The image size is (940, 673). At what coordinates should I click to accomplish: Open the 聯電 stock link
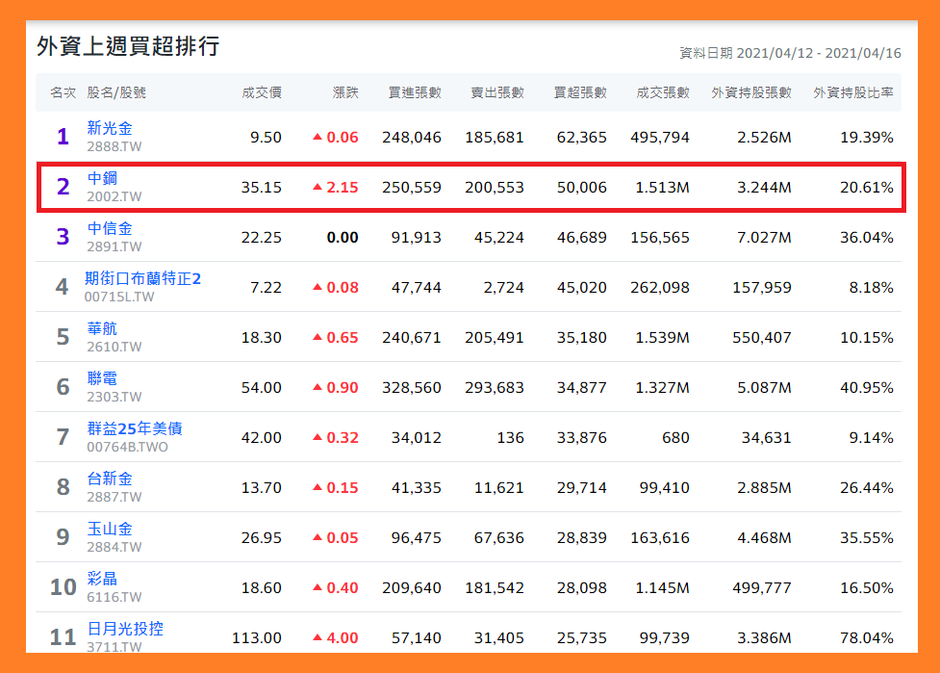[103, 378]
